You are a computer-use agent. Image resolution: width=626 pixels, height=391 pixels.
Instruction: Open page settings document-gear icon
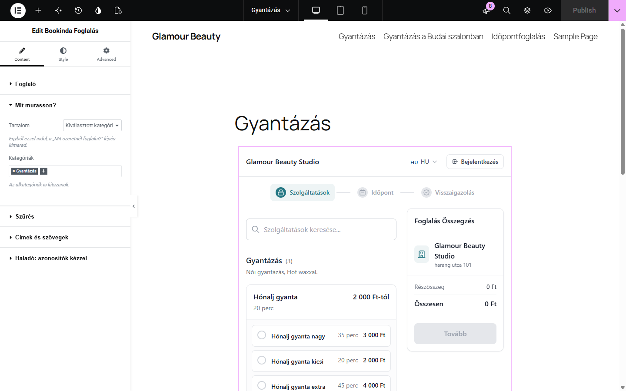tap(118, 10)
